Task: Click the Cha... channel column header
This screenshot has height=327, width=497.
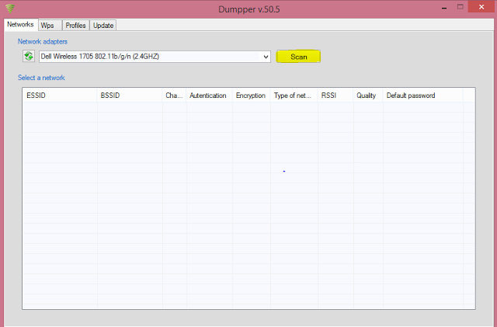Action: [174, 96]
